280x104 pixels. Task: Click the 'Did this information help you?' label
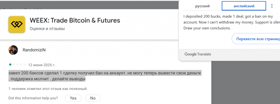click(x=33, y=98)
